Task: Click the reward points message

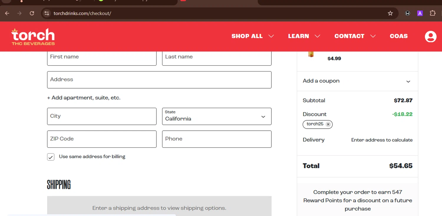Action: click(x=358, y=200)
